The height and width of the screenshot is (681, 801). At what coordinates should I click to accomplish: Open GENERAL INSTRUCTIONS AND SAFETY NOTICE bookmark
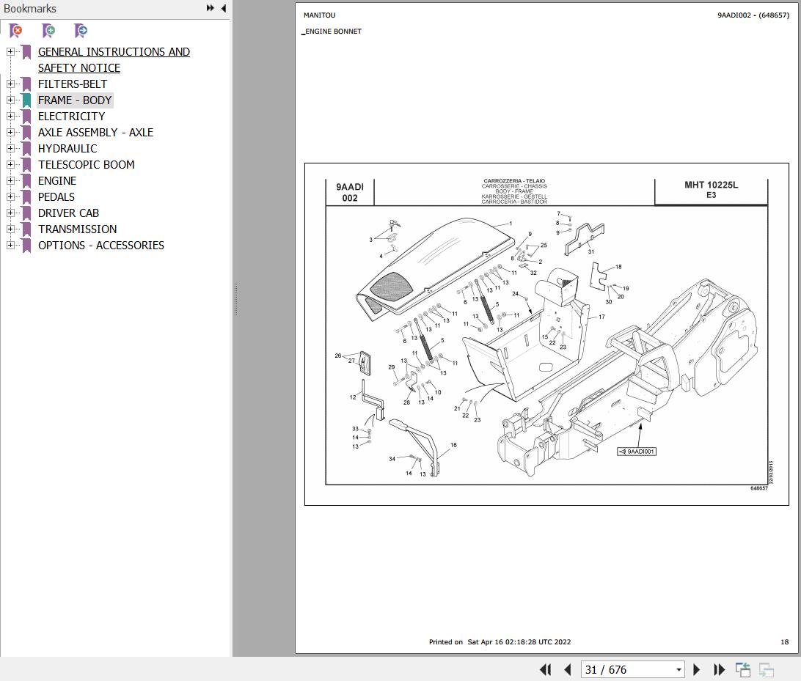(x=114, y=59)
